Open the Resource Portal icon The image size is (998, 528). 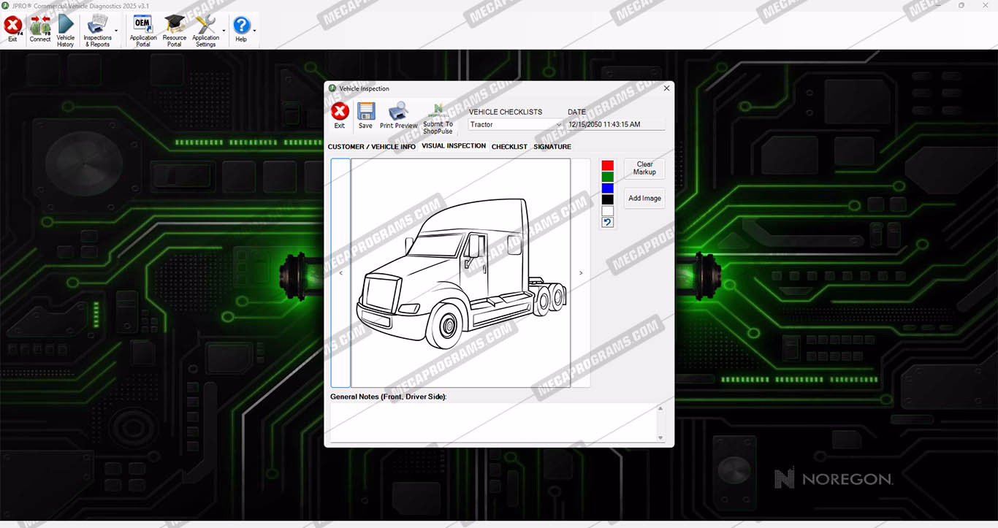click(x=174, y=29)
